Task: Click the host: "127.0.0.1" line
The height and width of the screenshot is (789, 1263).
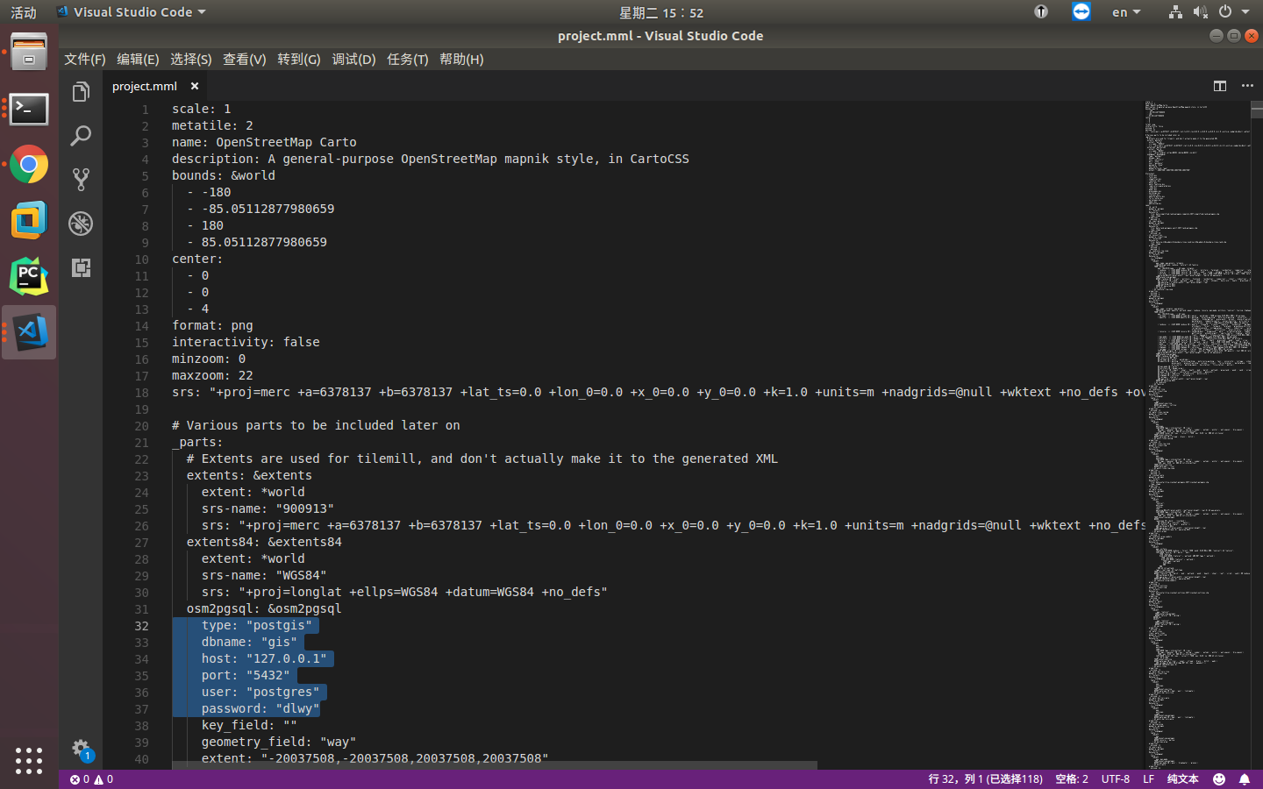Action: [264, 658]
